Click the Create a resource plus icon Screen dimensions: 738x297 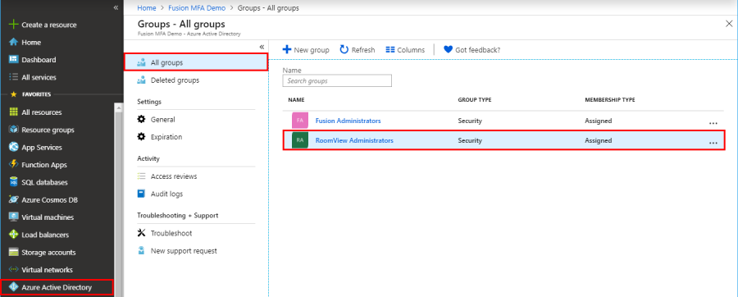(x=14, y=25)
